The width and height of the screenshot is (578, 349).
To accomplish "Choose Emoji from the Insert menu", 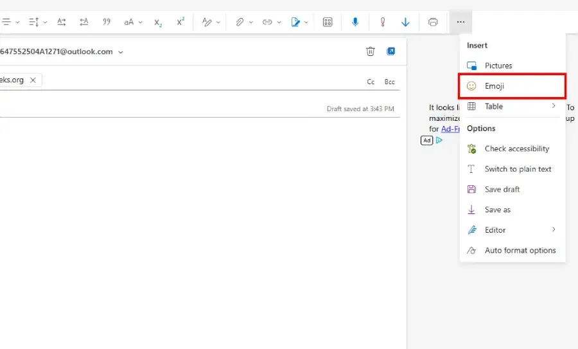I will click(512, 86).
